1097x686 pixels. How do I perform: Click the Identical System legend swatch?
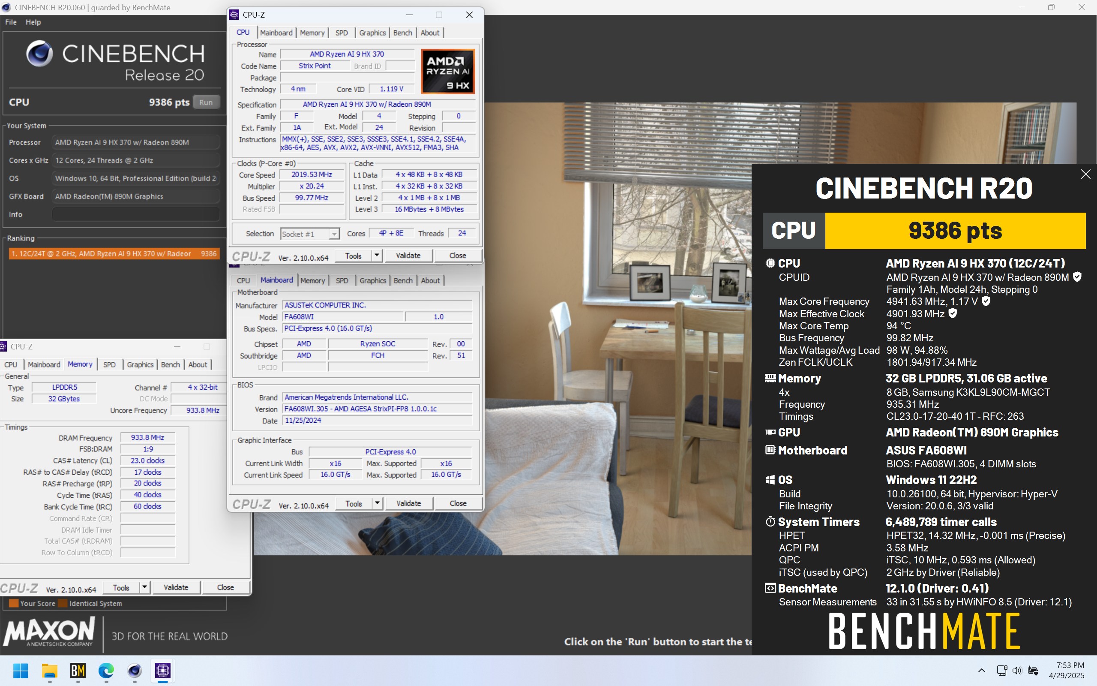point(63,603)
